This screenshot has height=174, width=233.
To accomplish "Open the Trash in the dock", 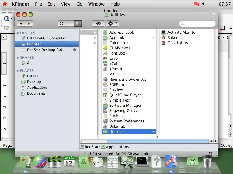I will coord(207,162).
